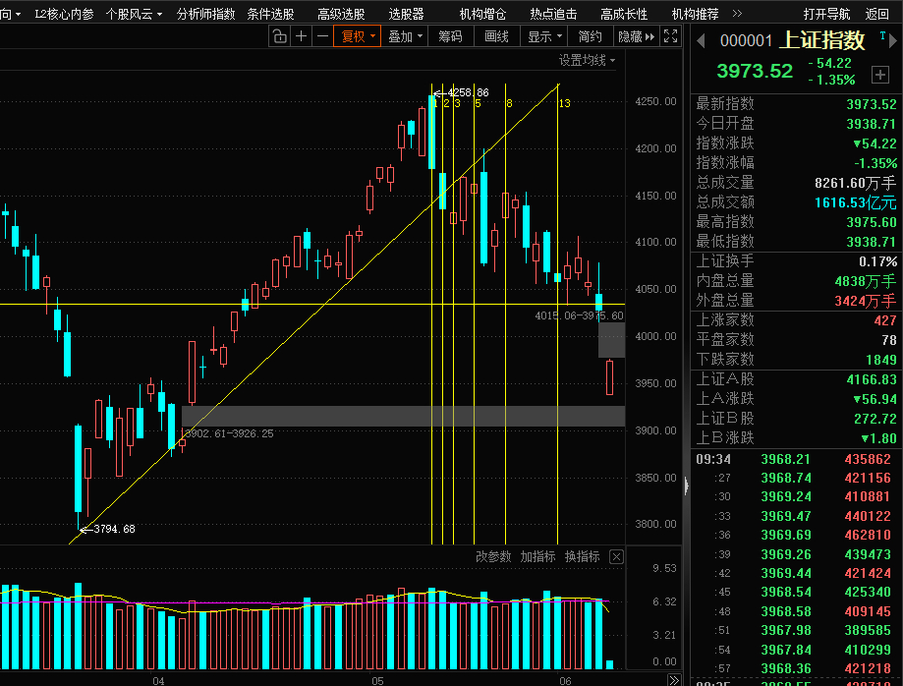Click the double-arrow at chart bottom right
The height and width of the screenshot is (686, 903).
(674, 680)
